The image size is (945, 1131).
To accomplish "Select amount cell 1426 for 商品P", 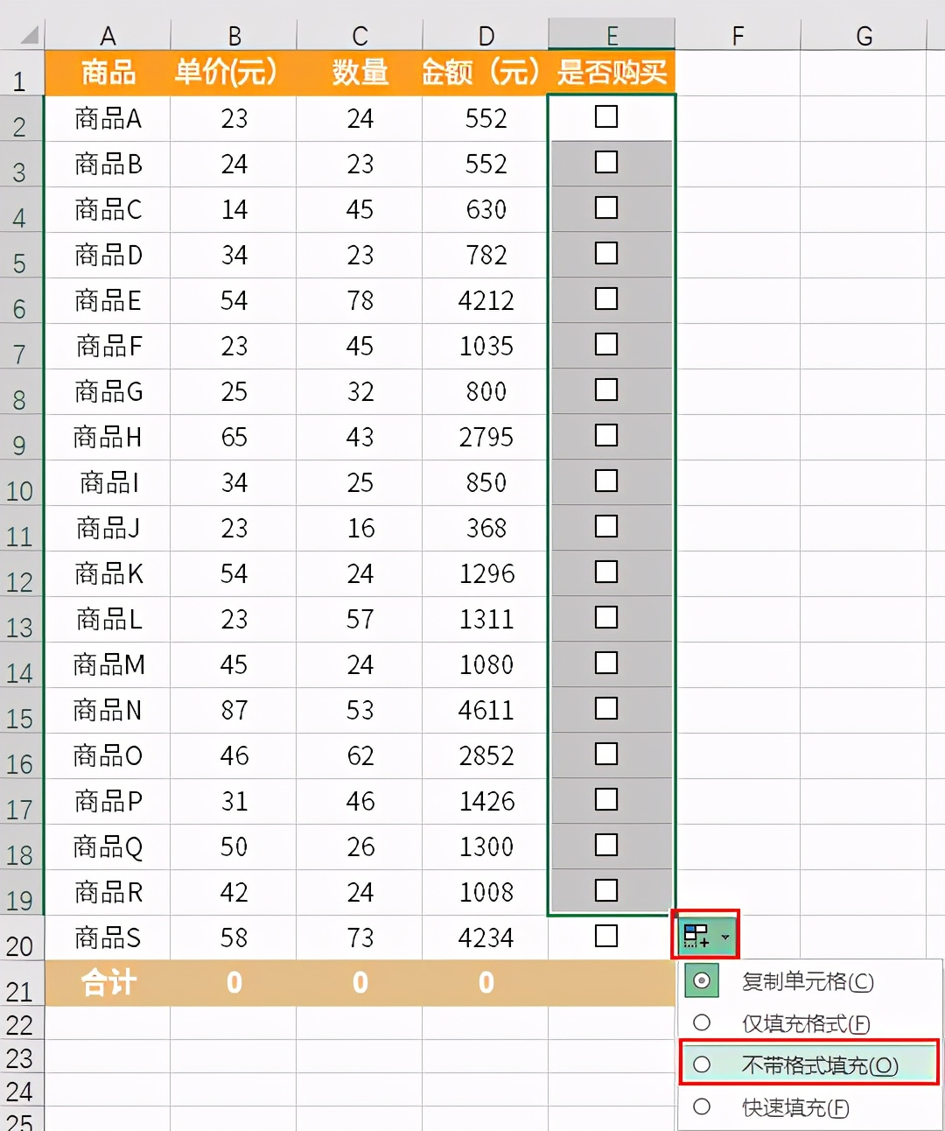I will coord(486,801).
